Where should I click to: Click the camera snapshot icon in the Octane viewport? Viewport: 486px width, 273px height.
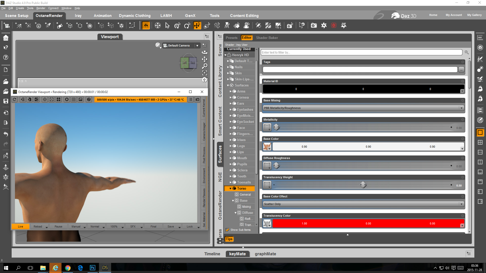[197, 100]
